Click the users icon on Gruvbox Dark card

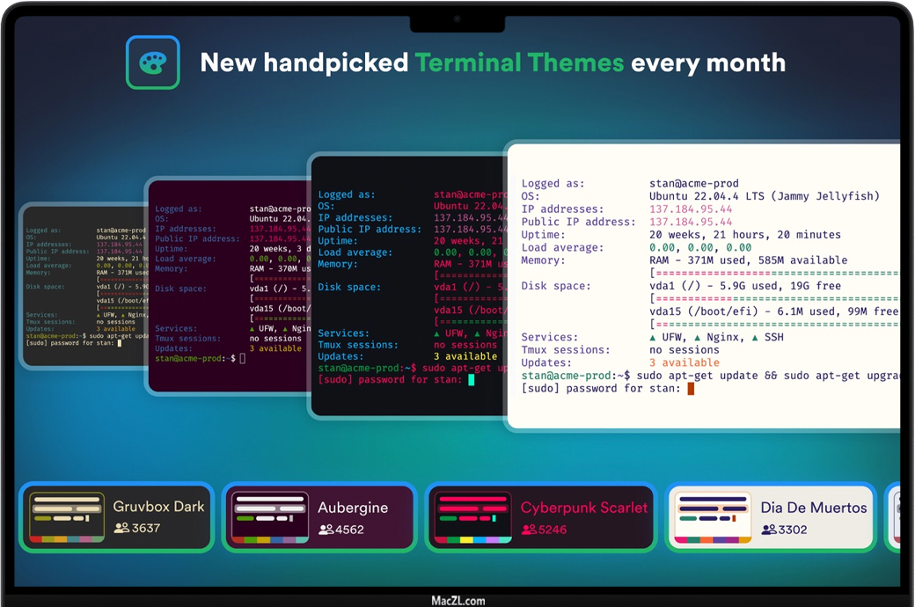coord(121,528)
